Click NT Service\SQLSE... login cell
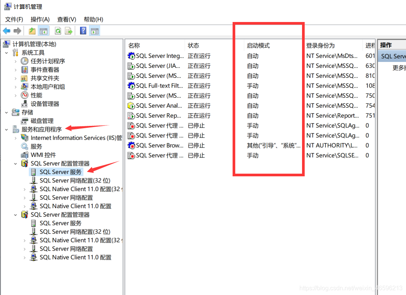The image size is (406, 295). pyautogui.click(x=332, y=155)
